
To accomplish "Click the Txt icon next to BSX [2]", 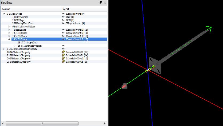I will [63, 20].
